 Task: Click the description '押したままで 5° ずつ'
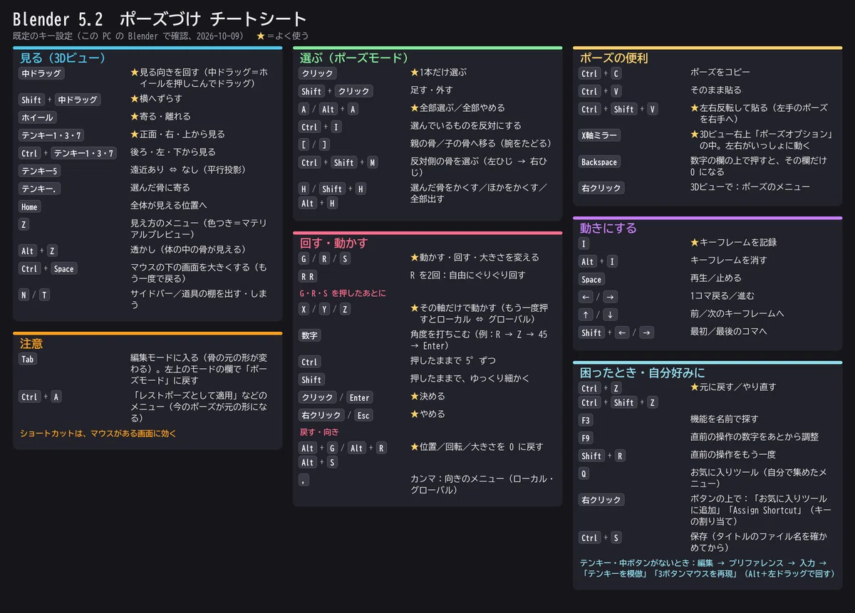tap(452, 361)
